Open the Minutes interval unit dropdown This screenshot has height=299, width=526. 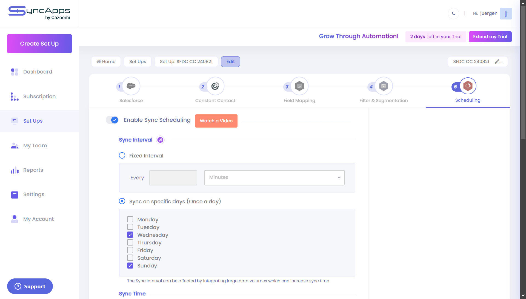tap(274, 178)
